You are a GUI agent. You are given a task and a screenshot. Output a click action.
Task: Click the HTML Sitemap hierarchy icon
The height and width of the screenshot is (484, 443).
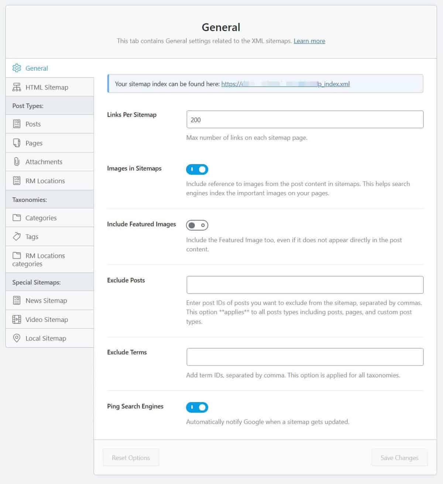coord(17,87)
